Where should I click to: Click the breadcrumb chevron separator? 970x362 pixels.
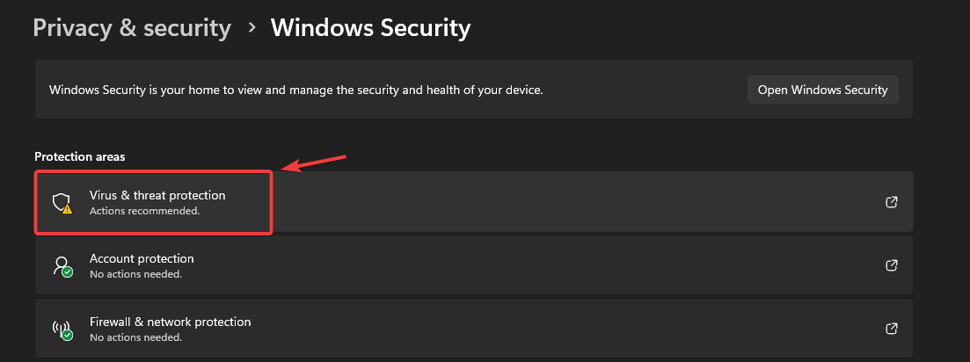252,28
